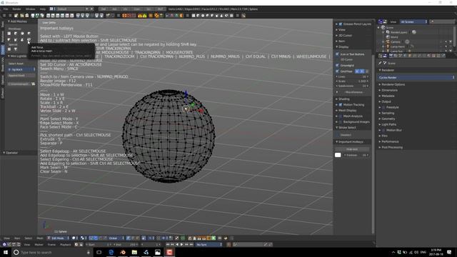Click the screen layout browse icon in top bar
The width and height of the screenshot is (457, 257).
pos(52,9)
